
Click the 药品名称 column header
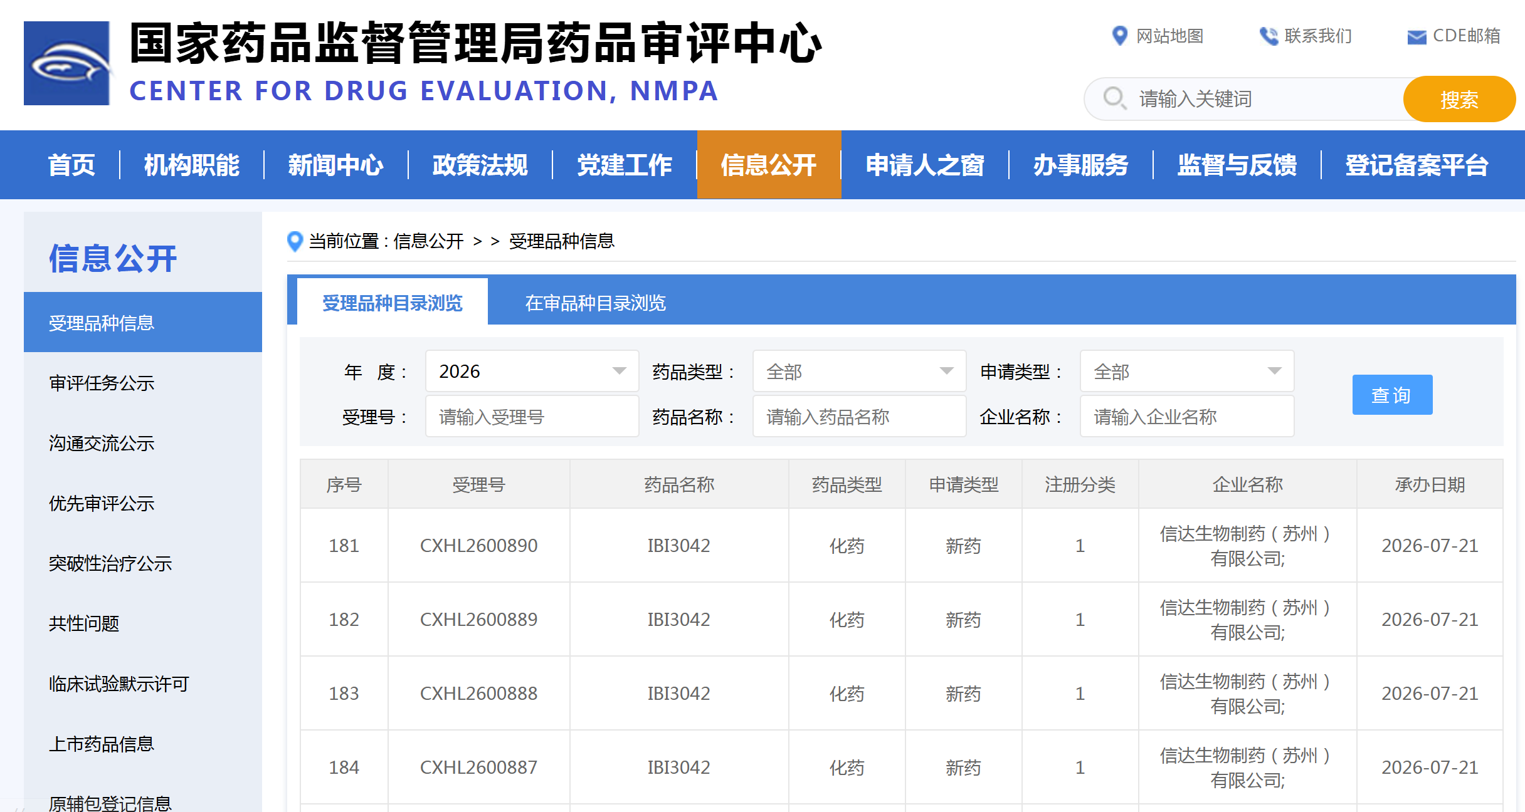pos(679,484)
